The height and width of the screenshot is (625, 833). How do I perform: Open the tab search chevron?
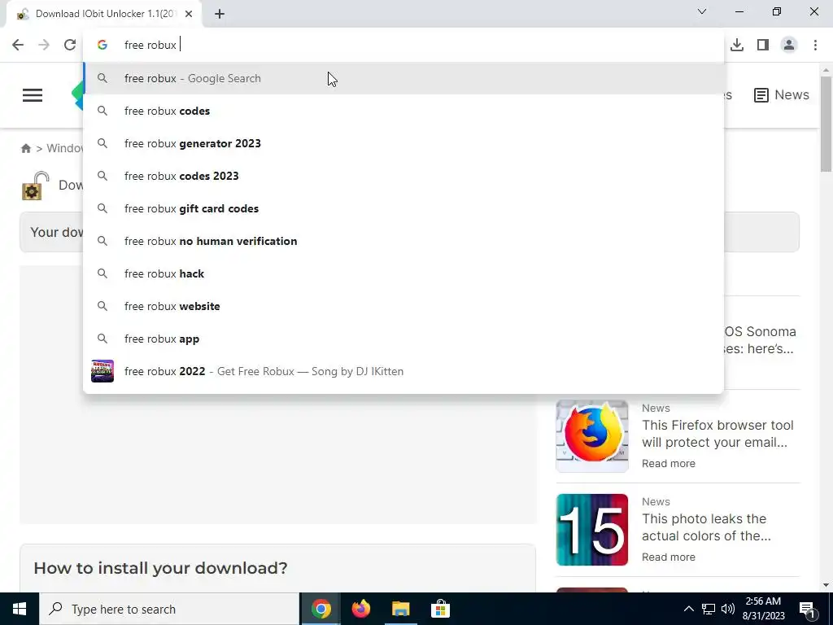[x=702, y=11]
